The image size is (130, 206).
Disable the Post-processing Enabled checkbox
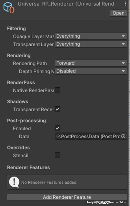pyautogui.click(x=58, y=128)
